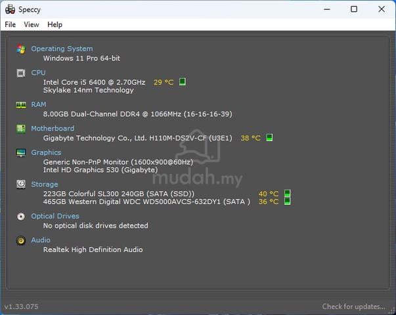Click the Optical Drives disc icon
This screenshot has width=396, height=315.
21,217
